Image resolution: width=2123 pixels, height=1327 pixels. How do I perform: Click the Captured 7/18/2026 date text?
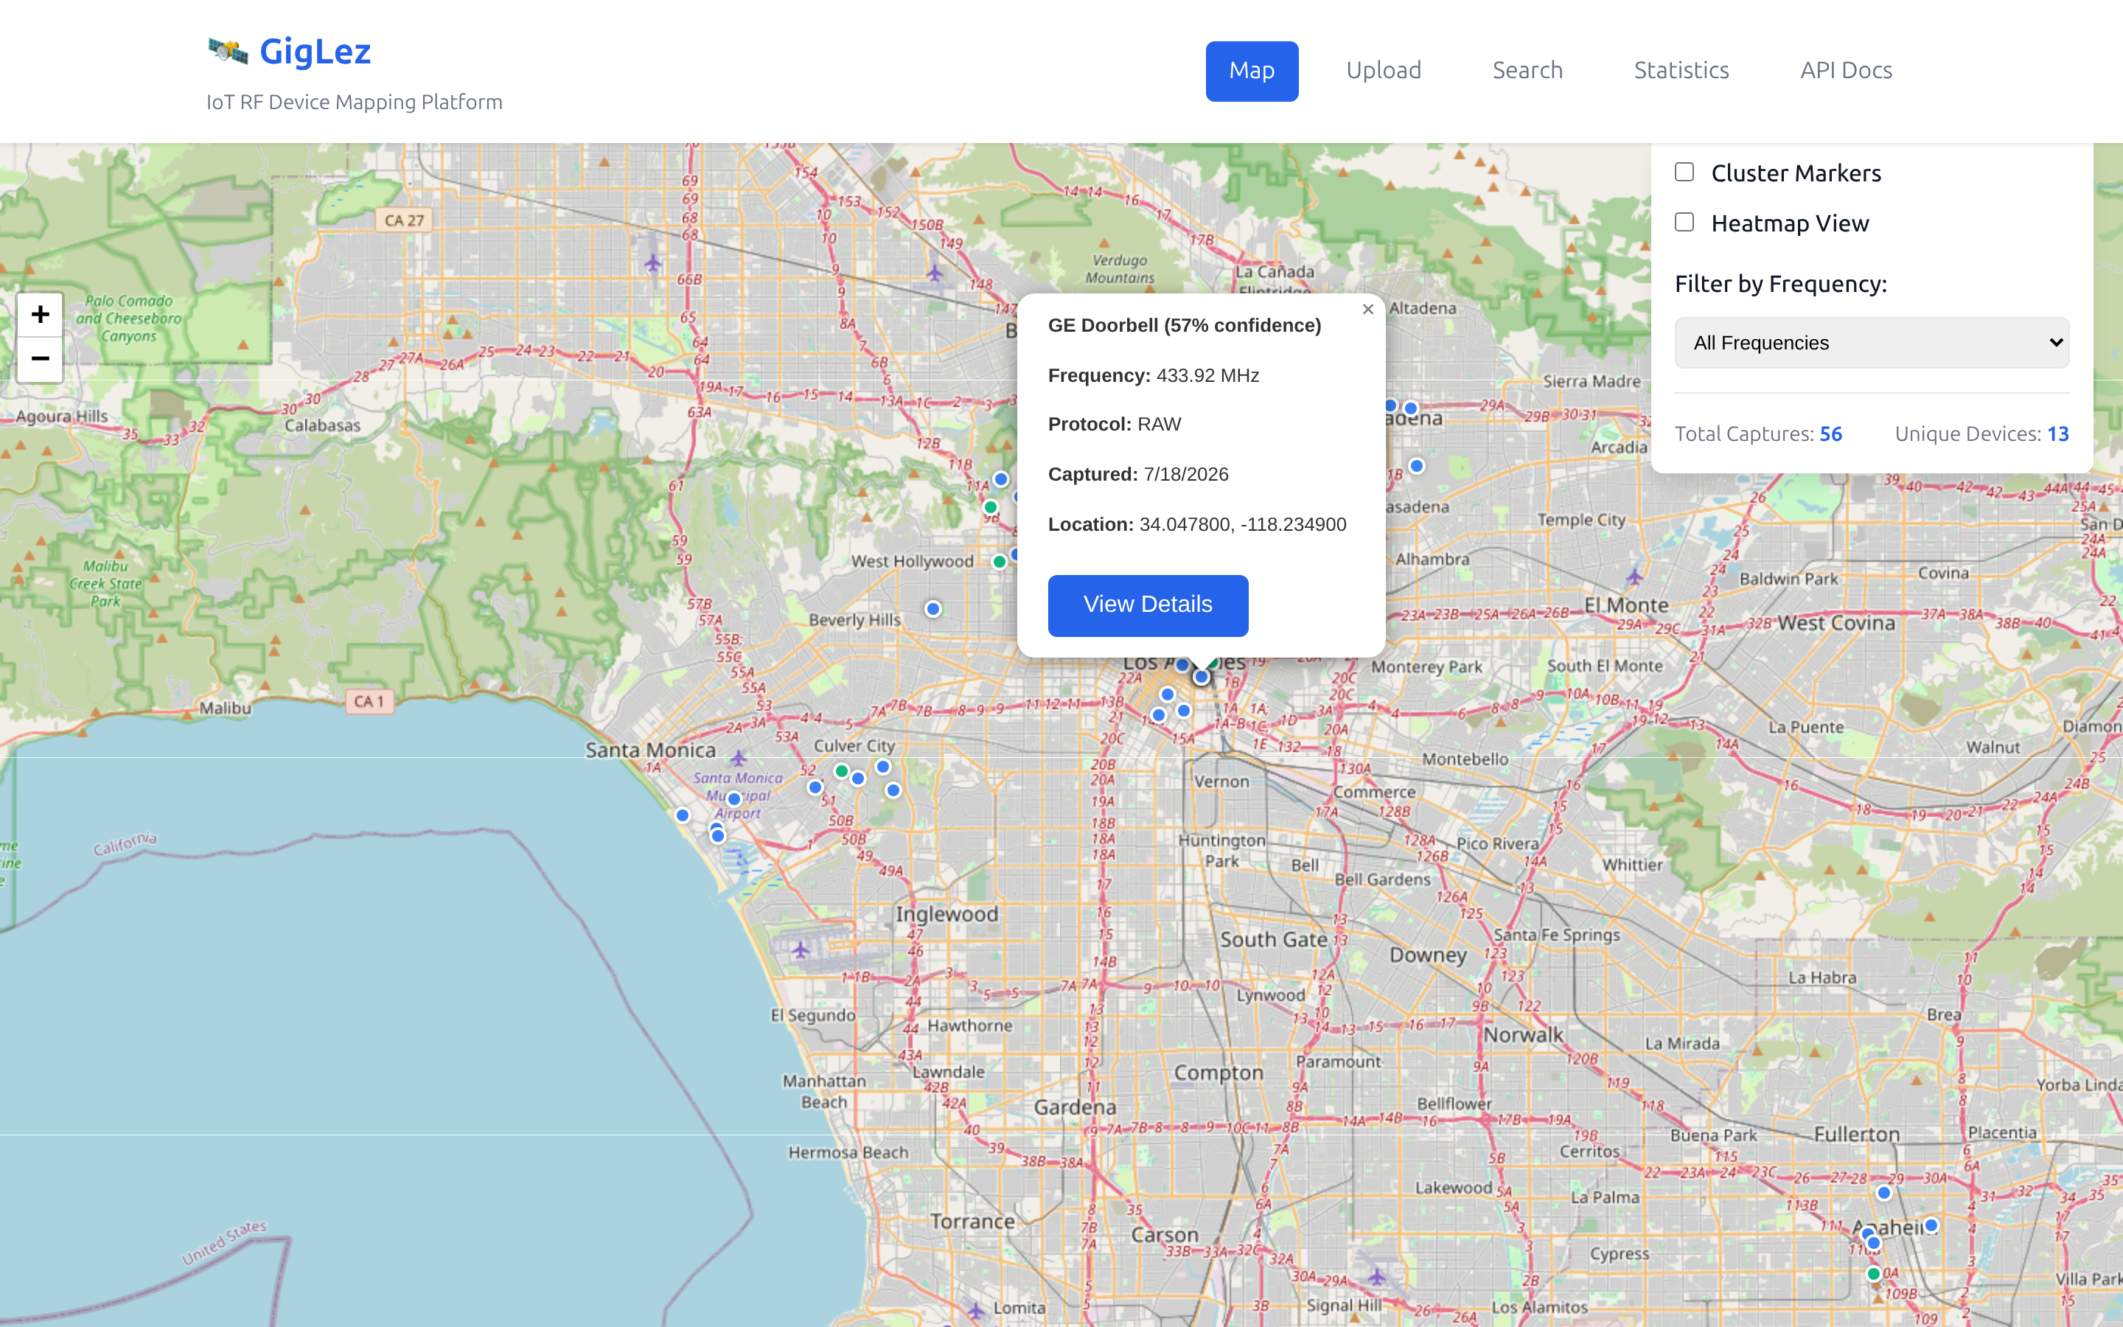pyautogui.click(x=1138, y=475)
